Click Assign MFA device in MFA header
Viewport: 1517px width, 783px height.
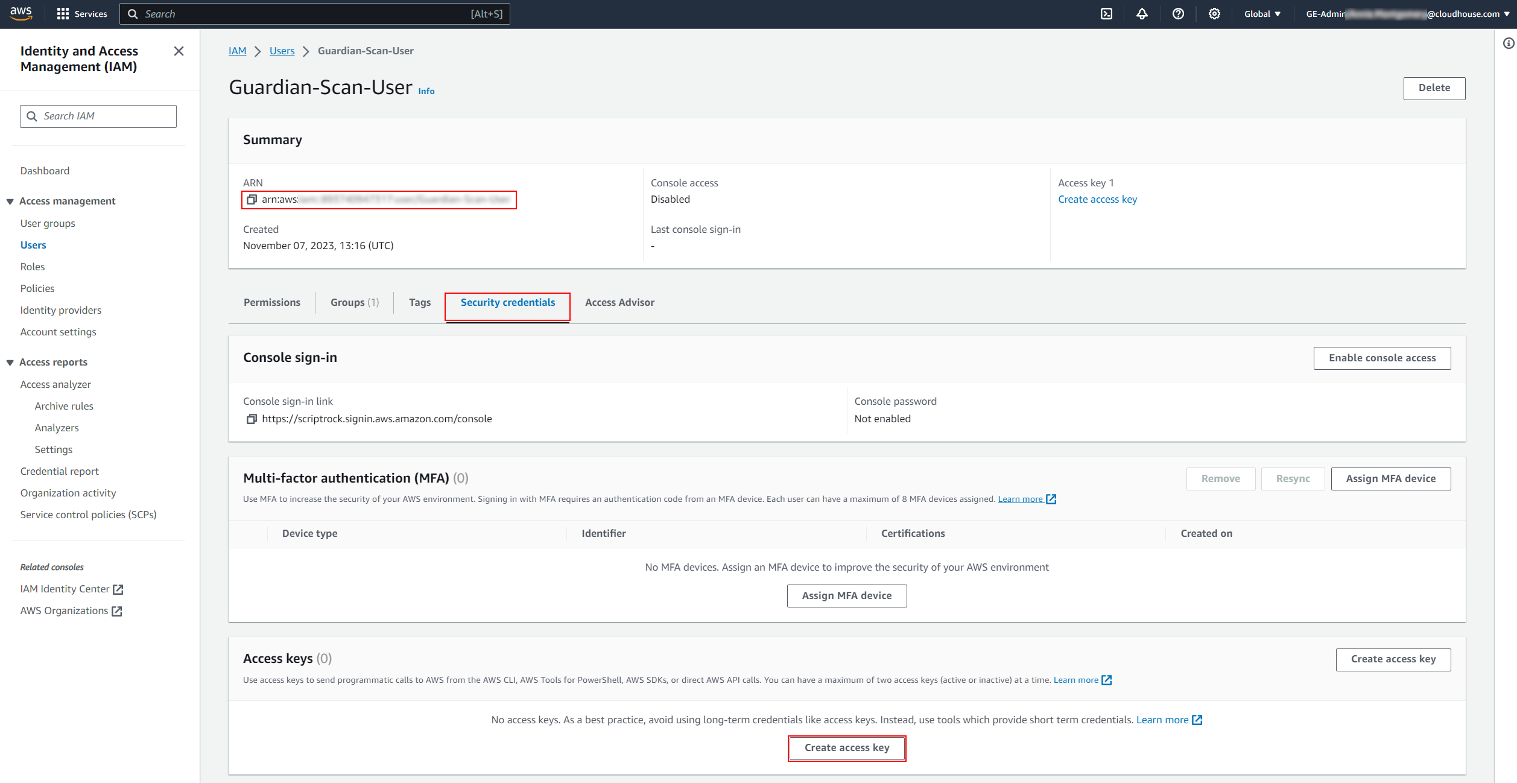click(x=1390, y=478)
